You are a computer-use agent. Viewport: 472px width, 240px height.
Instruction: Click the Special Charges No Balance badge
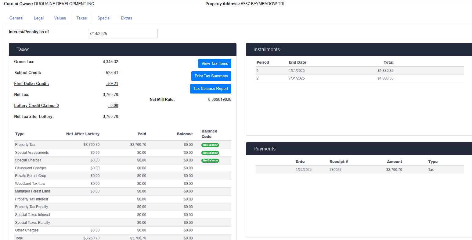point(210,161)
